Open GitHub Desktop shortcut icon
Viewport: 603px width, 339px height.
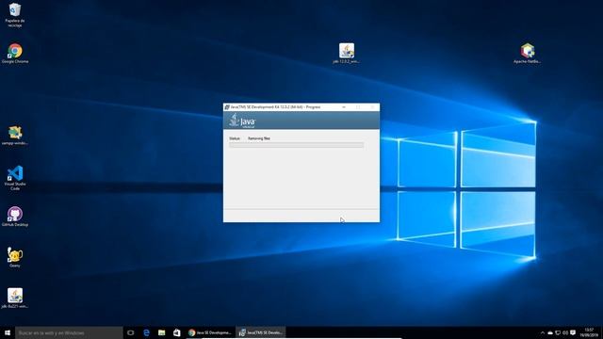(x=15, y=217)
